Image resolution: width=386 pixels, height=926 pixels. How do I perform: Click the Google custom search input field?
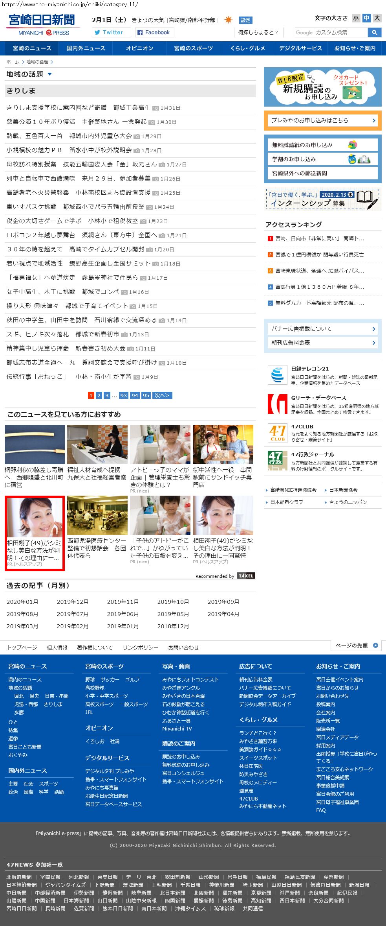point(331,33)
